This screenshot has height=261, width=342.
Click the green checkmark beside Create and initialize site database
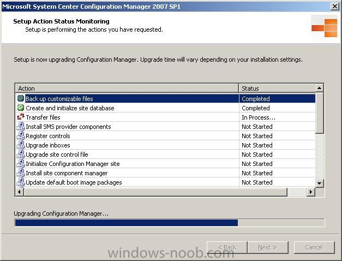point(21,108)
